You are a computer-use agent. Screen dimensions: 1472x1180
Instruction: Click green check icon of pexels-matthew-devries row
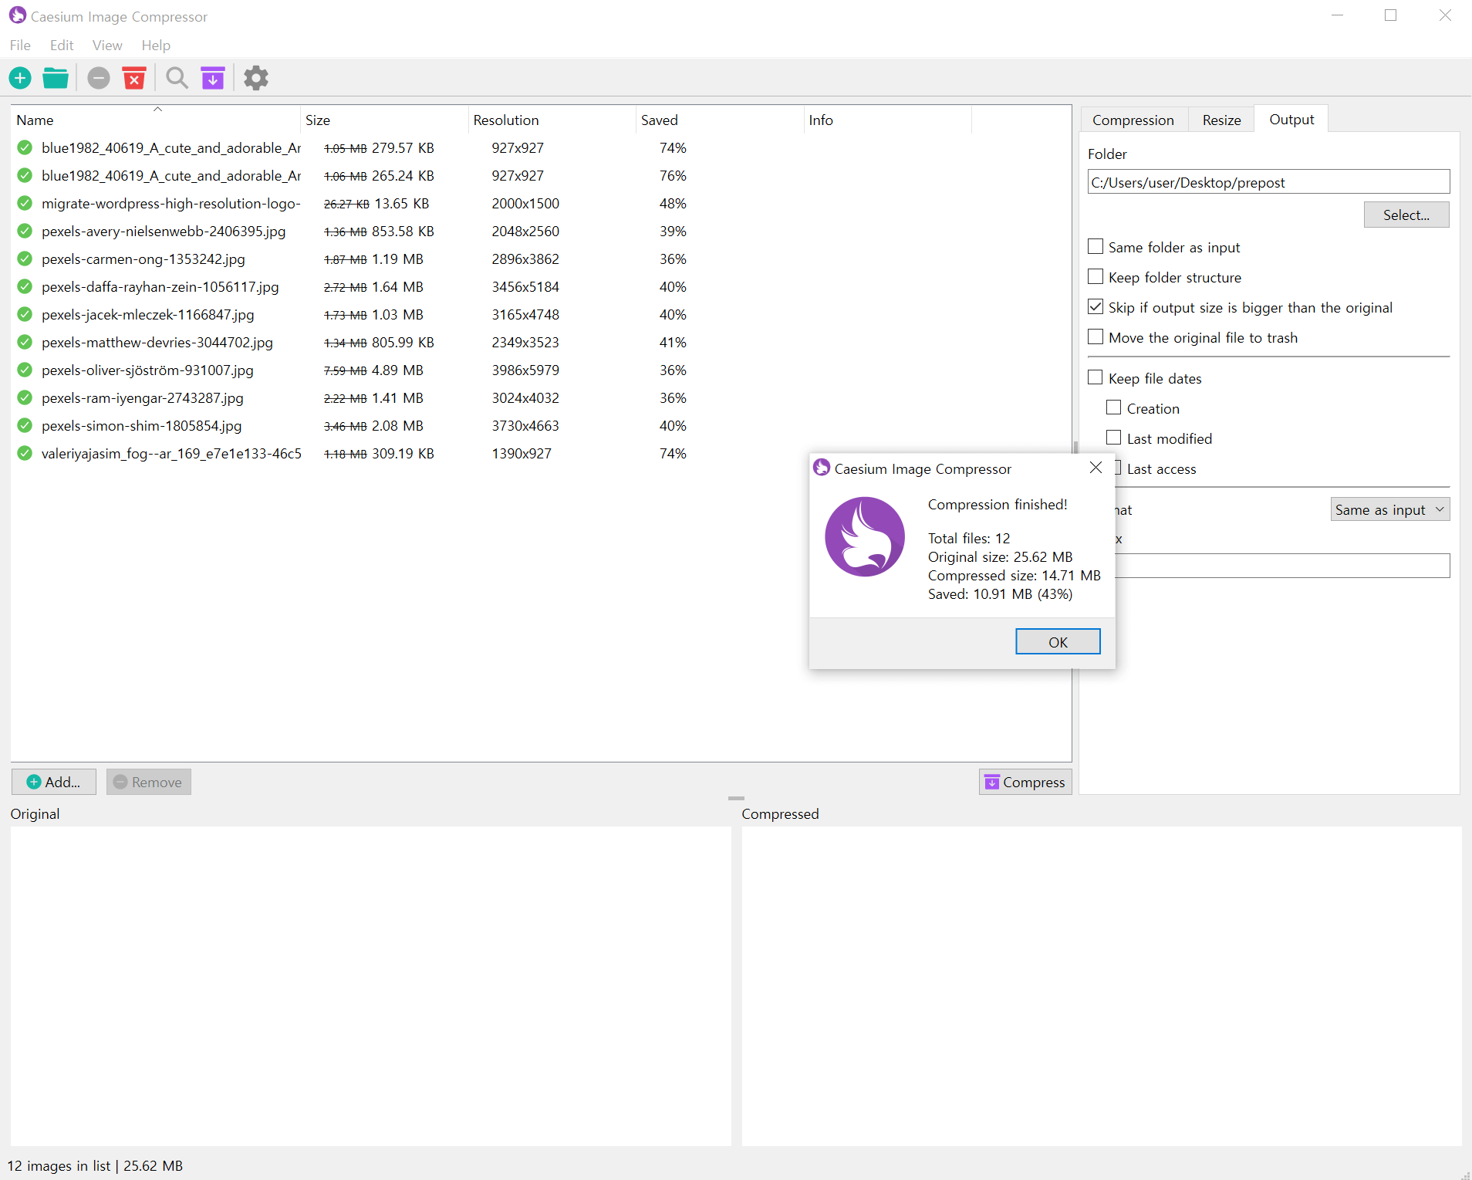[25, 342]
